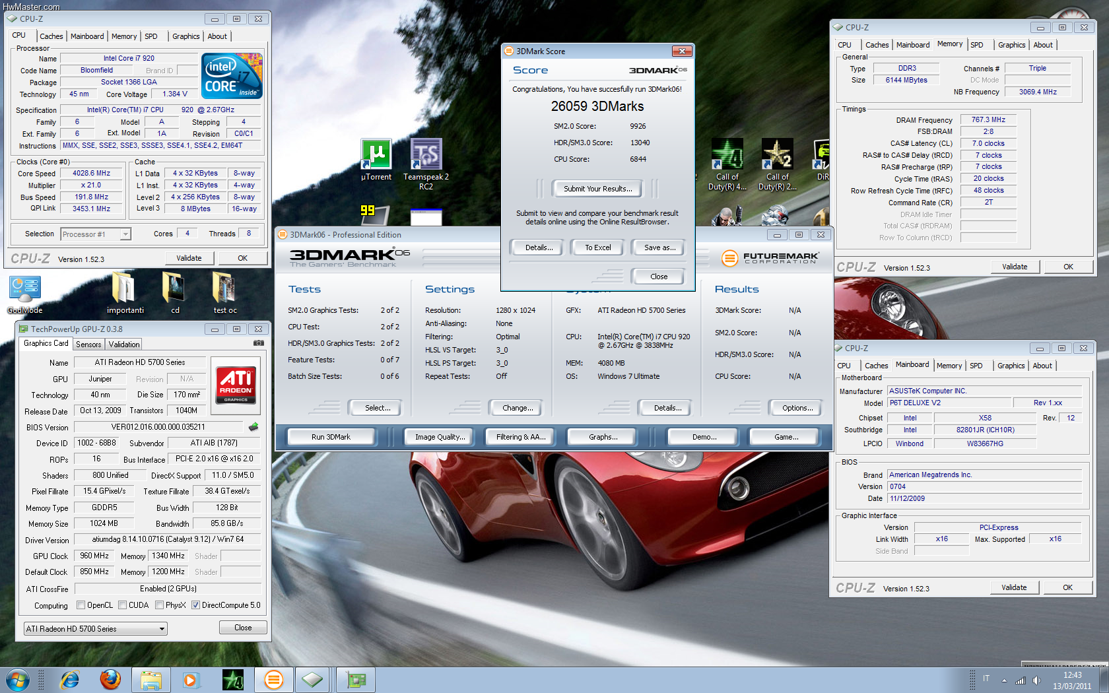Click the network icon in system tray
Screen dimensions: 1109x693
point(1021,680)
